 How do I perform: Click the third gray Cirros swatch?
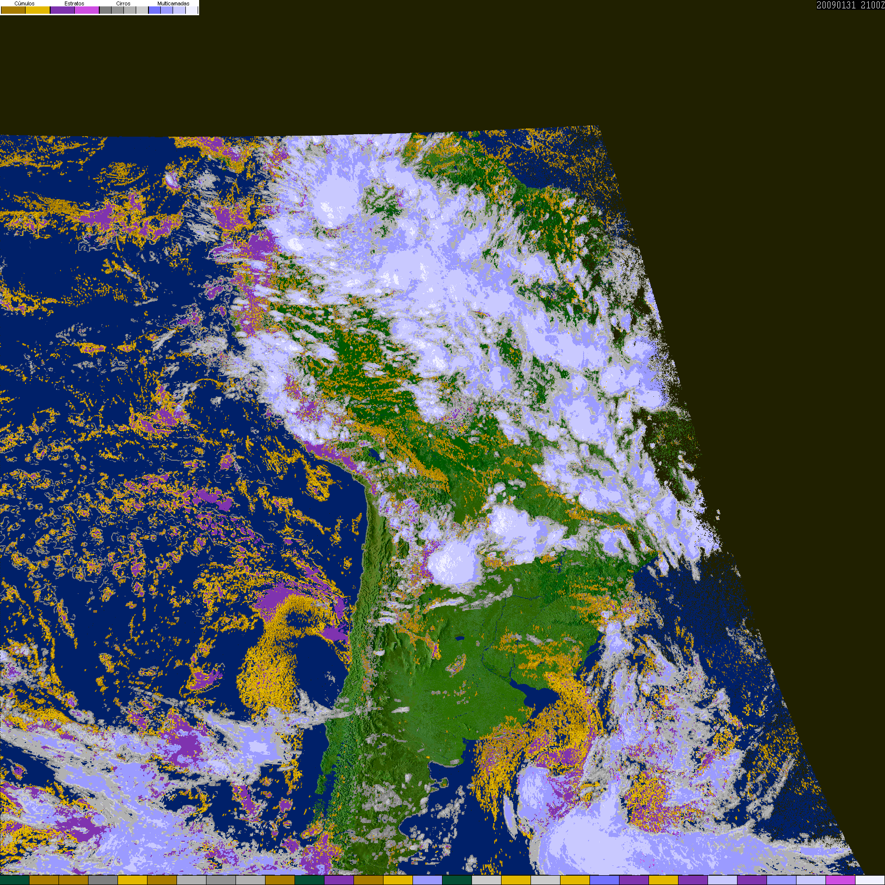pyautogui.click(x=130, y=10)
